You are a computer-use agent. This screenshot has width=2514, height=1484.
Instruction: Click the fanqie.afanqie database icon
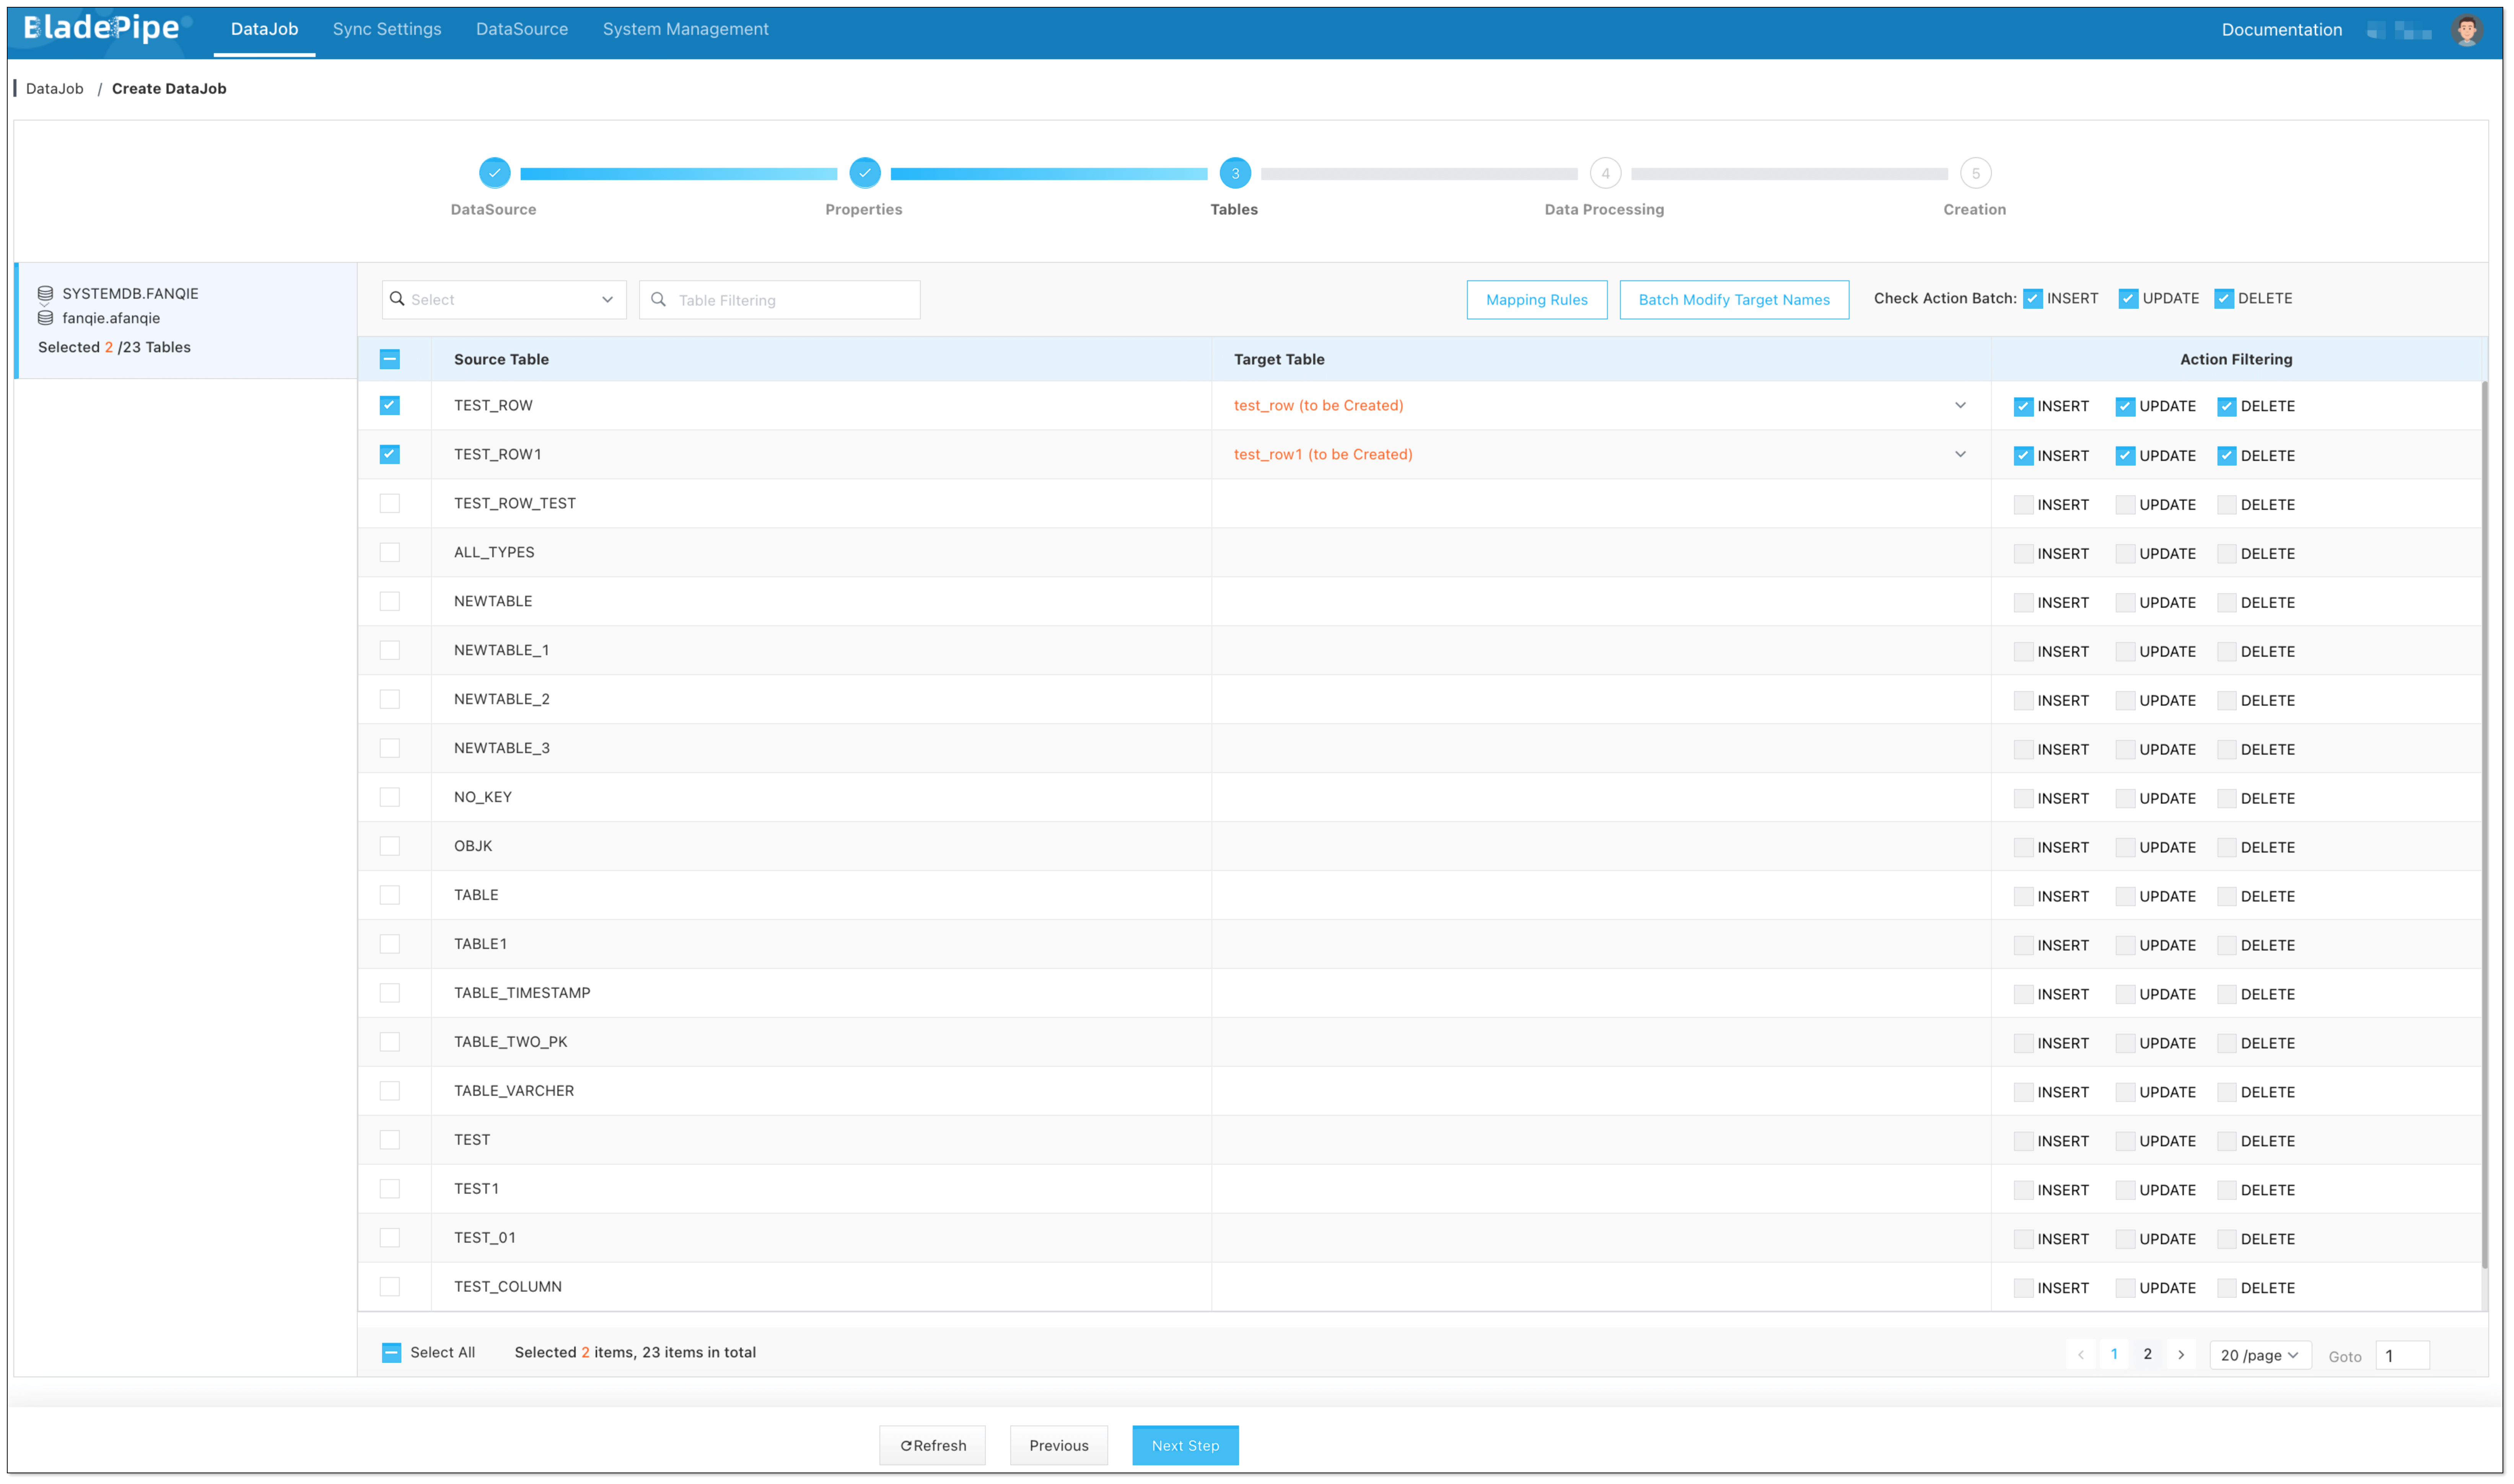click(45, 318)
